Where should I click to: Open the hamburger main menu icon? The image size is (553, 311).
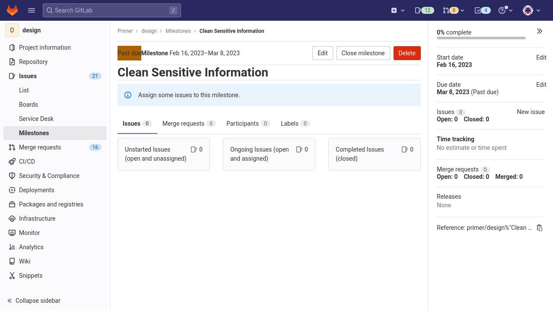(32, 10)
